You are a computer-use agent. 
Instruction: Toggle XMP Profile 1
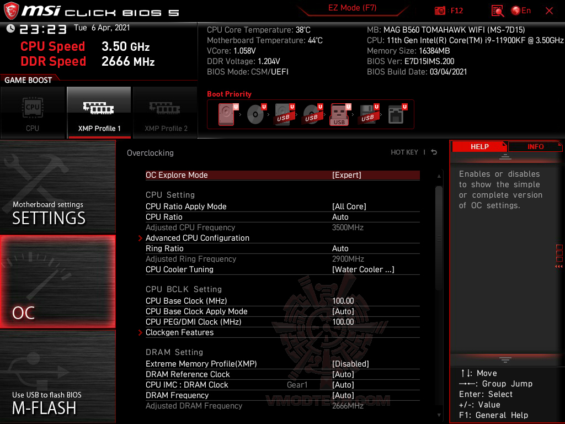tap(99, 113)
